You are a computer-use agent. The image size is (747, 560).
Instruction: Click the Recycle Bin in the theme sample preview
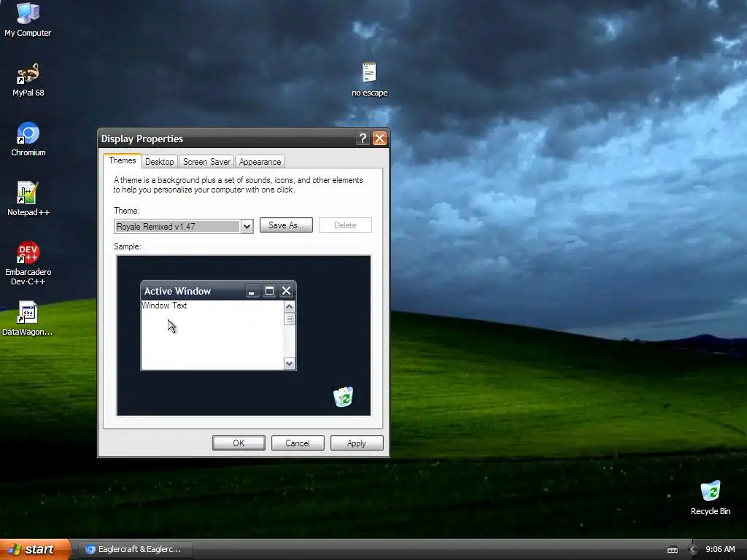[343, 397]
